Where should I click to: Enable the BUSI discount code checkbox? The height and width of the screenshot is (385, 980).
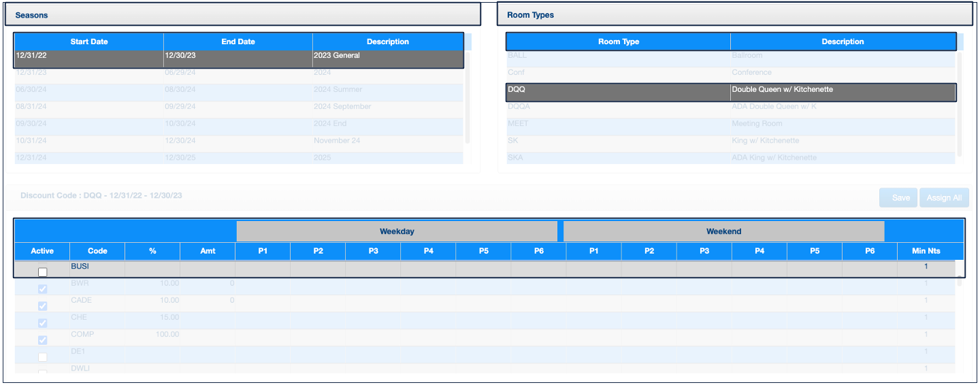(x=42, y=272)
